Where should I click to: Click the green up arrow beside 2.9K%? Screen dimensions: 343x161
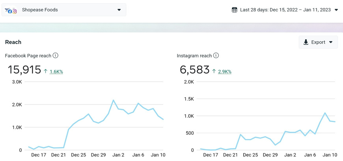click(214, 71)
